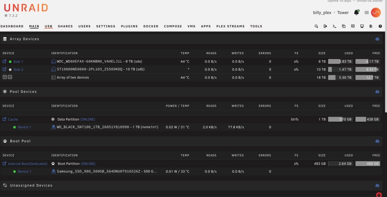This screenshot has height=197, width=387.
Task: Open the DOCKER menu tab
Action: tap(151, 26)
